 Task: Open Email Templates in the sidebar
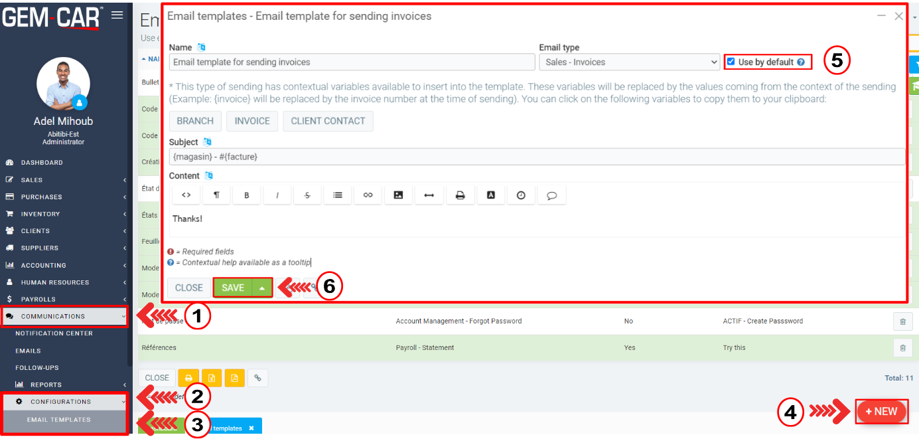[x=59, y=420]
